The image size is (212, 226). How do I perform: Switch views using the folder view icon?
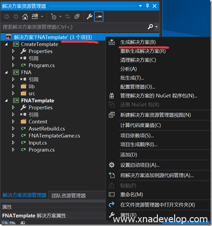click(x=35, y=16)
